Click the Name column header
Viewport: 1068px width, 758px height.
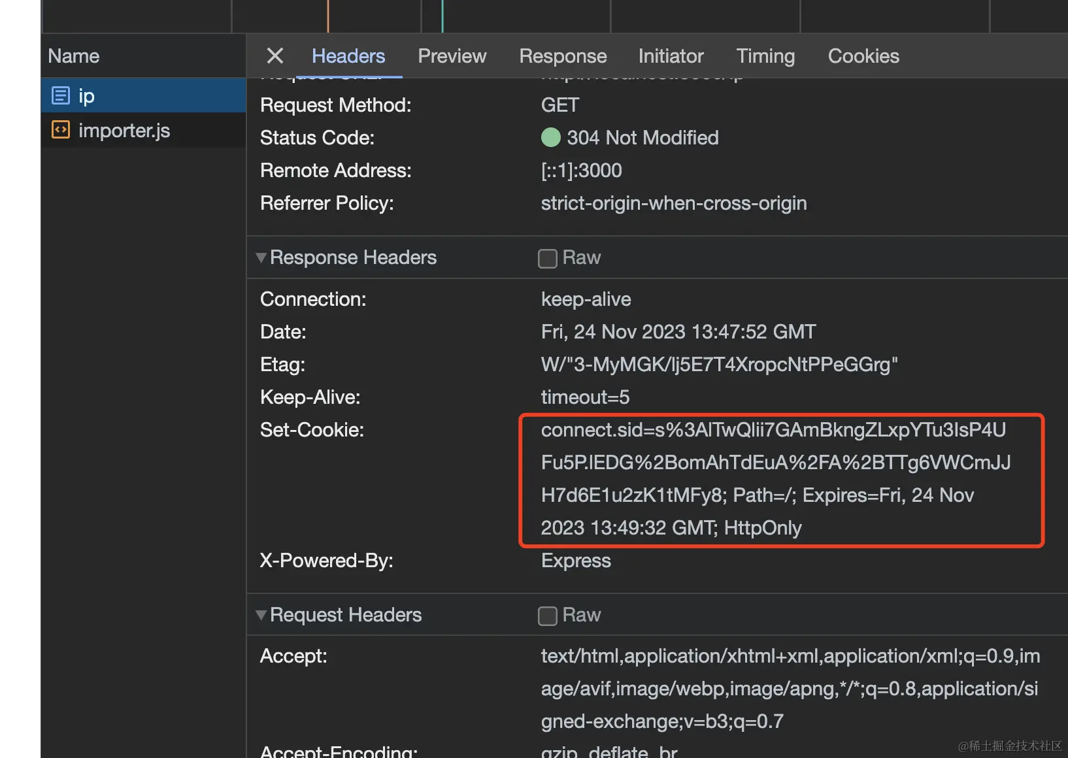(x=74, y=56)
